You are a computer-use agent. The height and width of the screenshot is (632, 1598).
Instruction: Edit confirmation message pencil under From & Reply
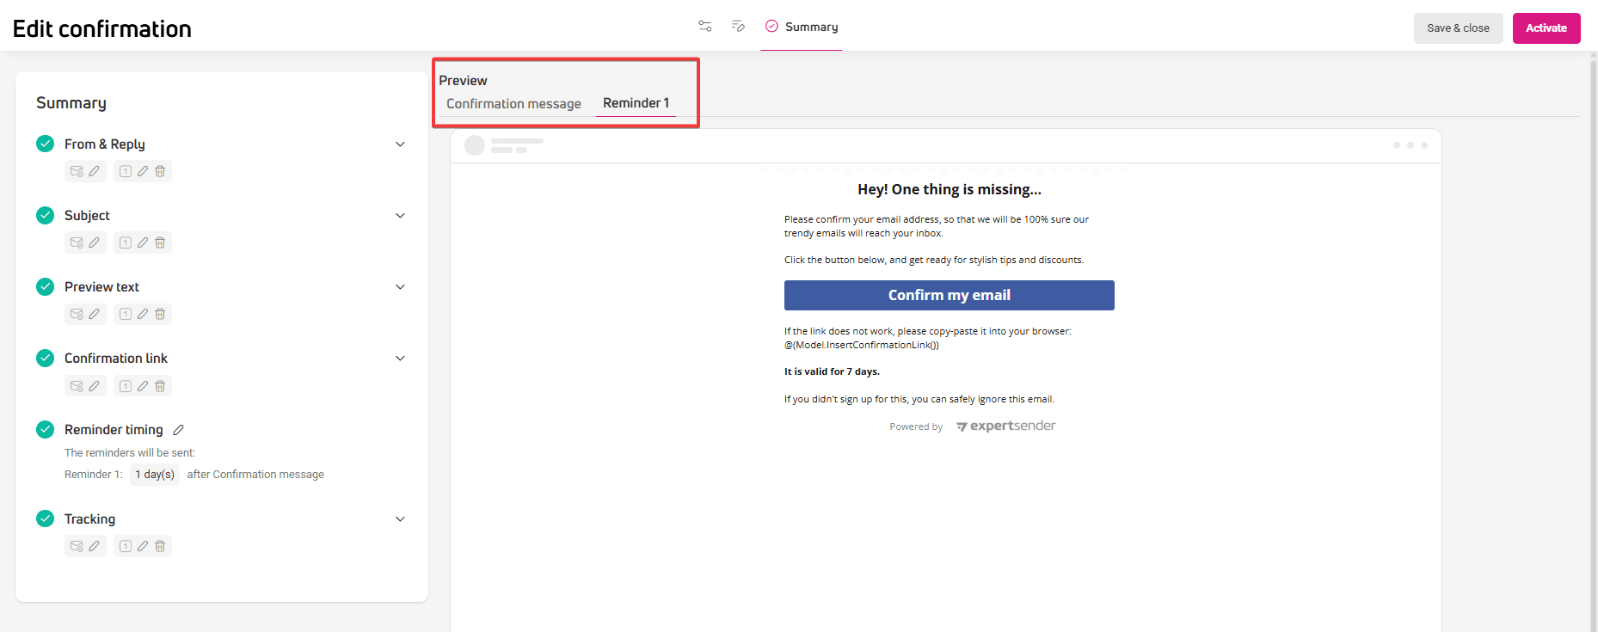pyautogui.click(x=94, y=171)
